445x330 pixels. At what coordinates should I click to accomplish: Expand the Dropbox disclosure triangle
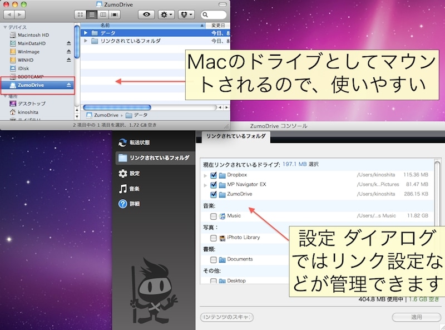(x=204, y=176)
